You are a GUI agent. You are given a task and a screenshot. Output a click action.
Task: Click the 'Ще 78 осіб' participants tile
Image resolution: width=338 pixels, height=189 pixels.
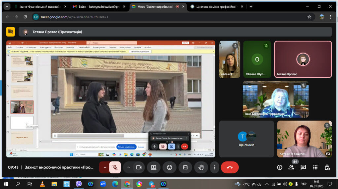246,139
